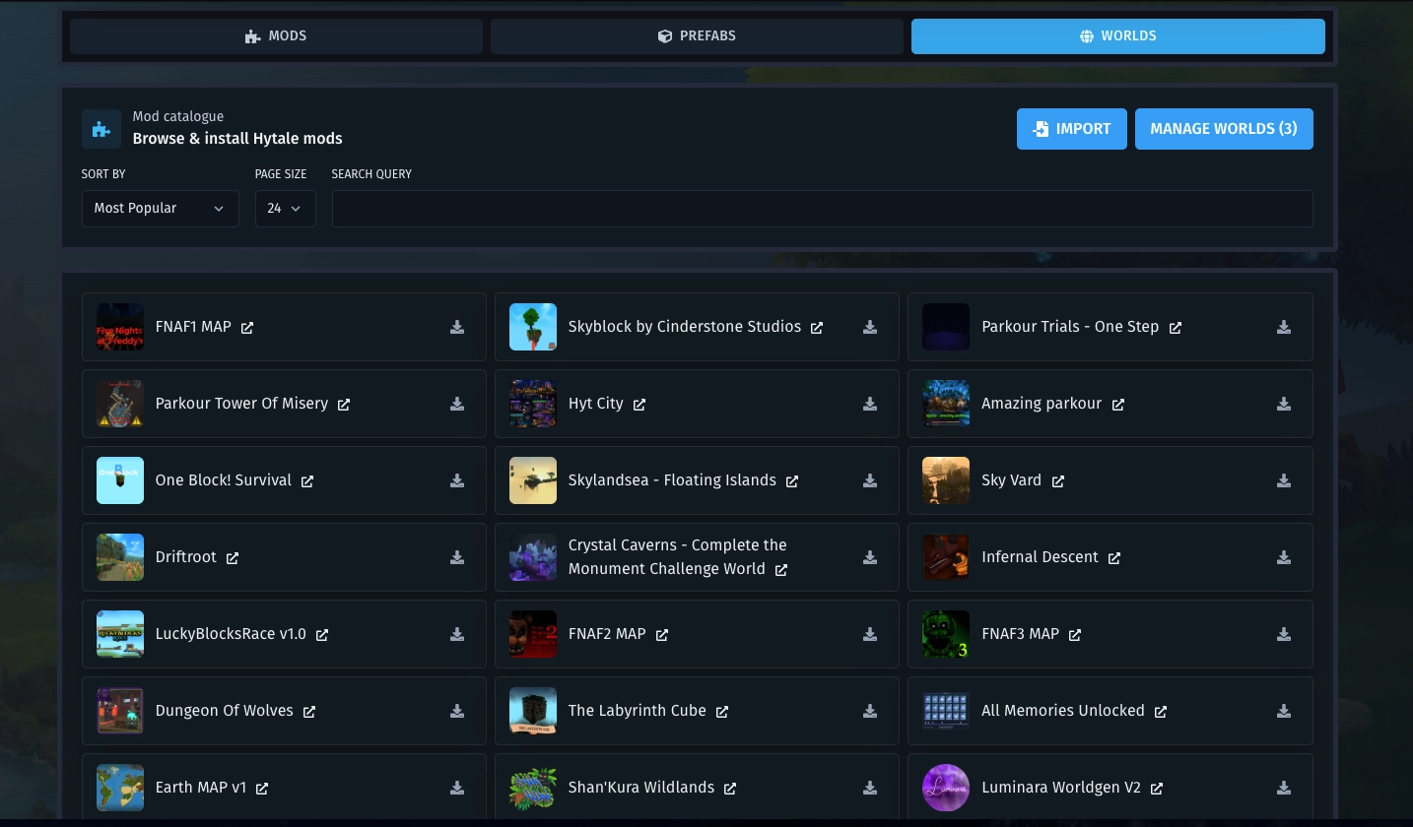Select the One Block! Survival thumbnail

pyautogui.click(x=120, y=480)
